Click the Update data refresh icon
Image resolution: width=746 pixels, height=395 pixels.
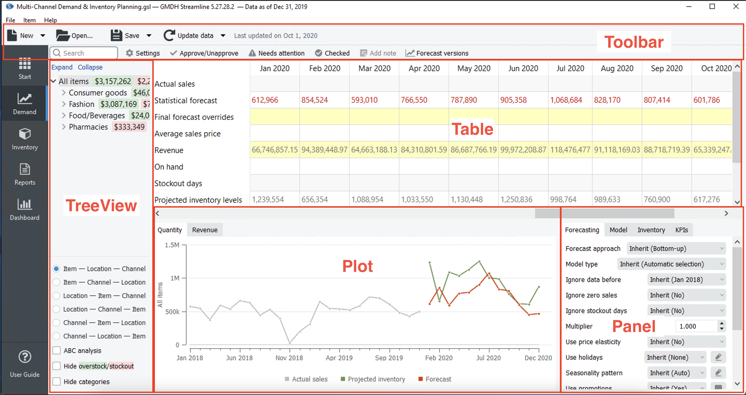[169, 35]
